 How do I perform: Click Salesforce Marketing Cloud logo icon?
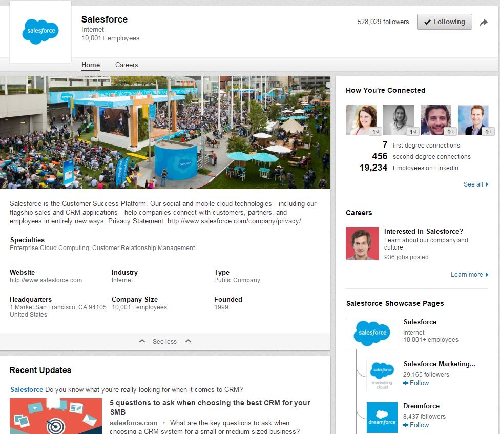pyautogui.click(x=382, y=376)
